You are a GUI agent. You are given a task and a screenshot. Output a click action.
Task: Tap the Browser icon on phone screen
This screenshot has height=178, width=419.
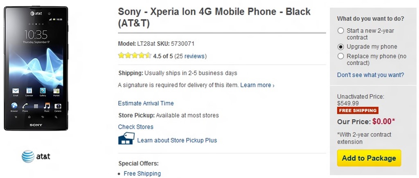tap(14, 106)
